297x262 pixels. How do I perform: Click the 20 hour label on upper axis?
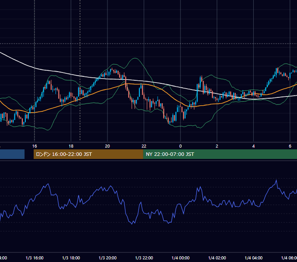coord(107,146)
